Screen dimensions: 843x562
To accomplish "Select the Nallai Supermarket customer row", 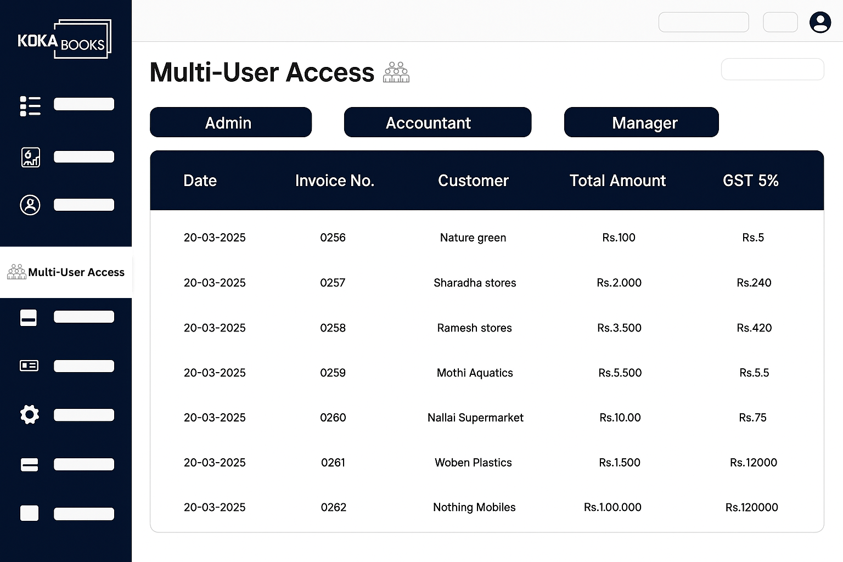I will tap(475, 418).
